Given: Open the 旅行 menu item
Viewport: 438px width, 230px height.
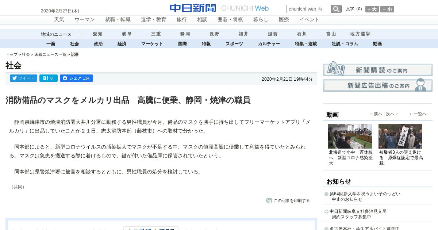Looking at the screenshot, I should tap(182, 20).
